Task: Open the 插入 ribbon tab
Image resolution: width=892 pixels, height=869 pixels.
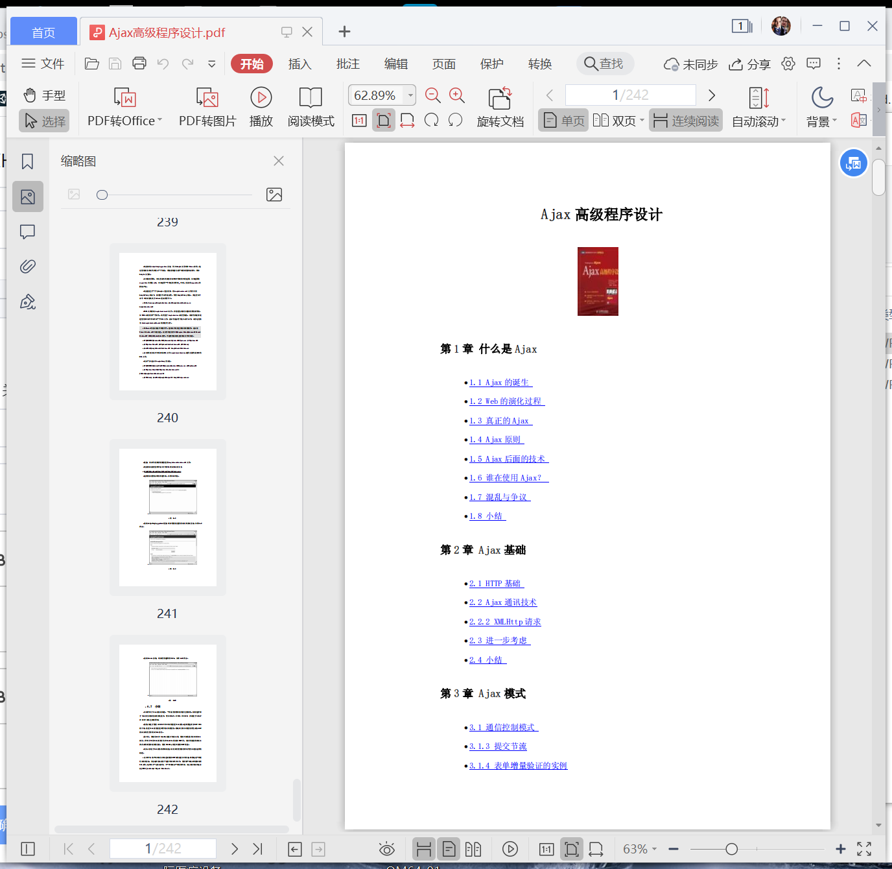Action: (x=299, y=64)
